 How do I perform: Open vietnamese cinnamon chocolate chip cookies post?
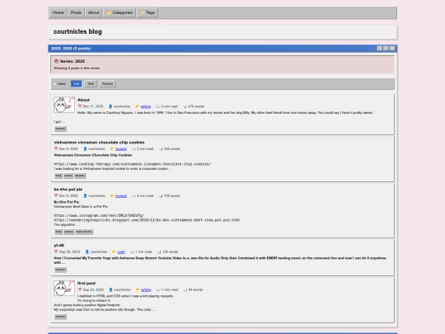tap(99, 143)
